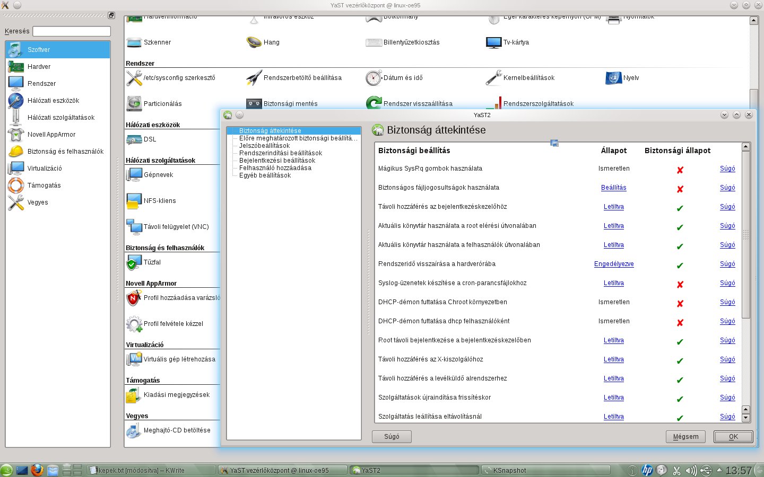The height and width of the screenshot is (477, 764).
Task: Click Súgó link for DHCP-démon Chroot row
Action: pos(727,302)
